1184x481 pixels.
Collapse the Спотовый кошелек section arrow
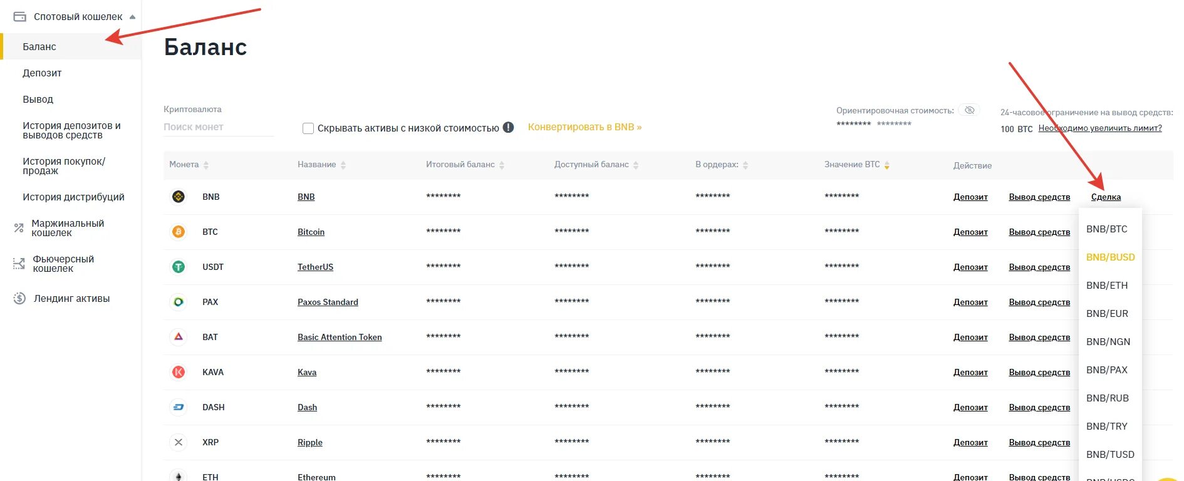click(132, 17)
